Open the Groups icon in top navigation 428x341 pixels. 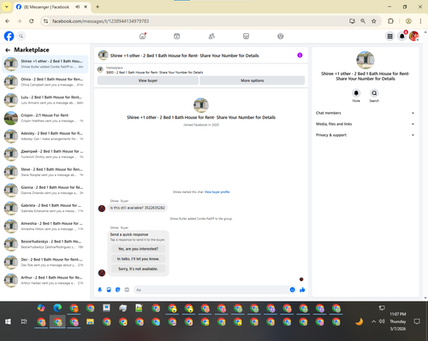tap(281, 36)
